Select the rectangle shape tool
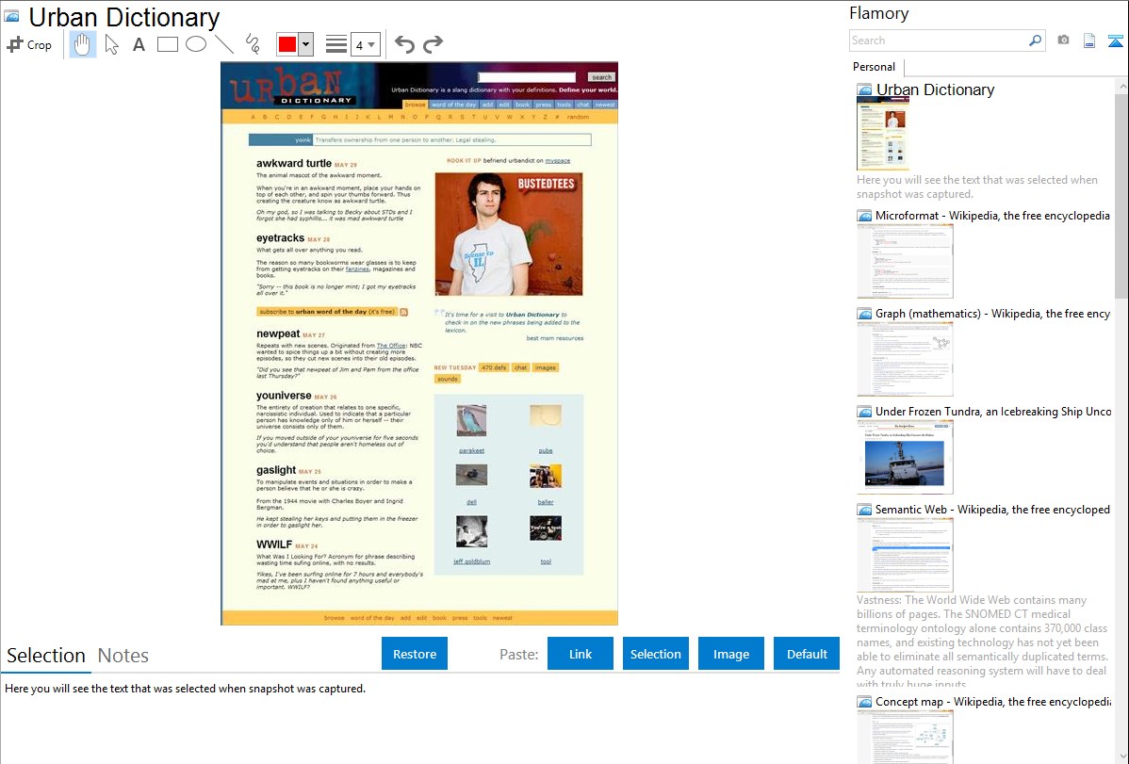The width and height of the screenshot is (1129, 764). tap(167, 44)
